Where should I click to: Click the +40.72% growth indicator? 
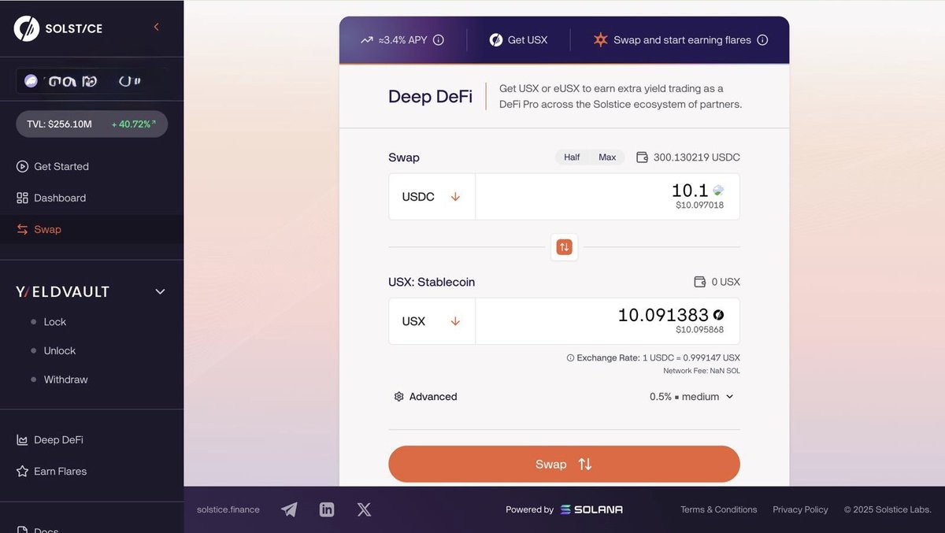[134, 124]
